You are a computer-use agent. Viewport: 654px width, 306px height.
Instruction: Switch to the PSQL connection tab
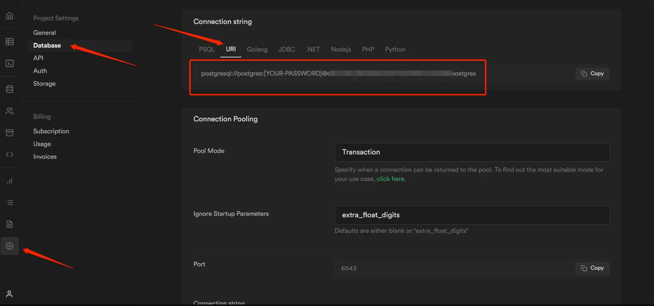coord(207,49)
